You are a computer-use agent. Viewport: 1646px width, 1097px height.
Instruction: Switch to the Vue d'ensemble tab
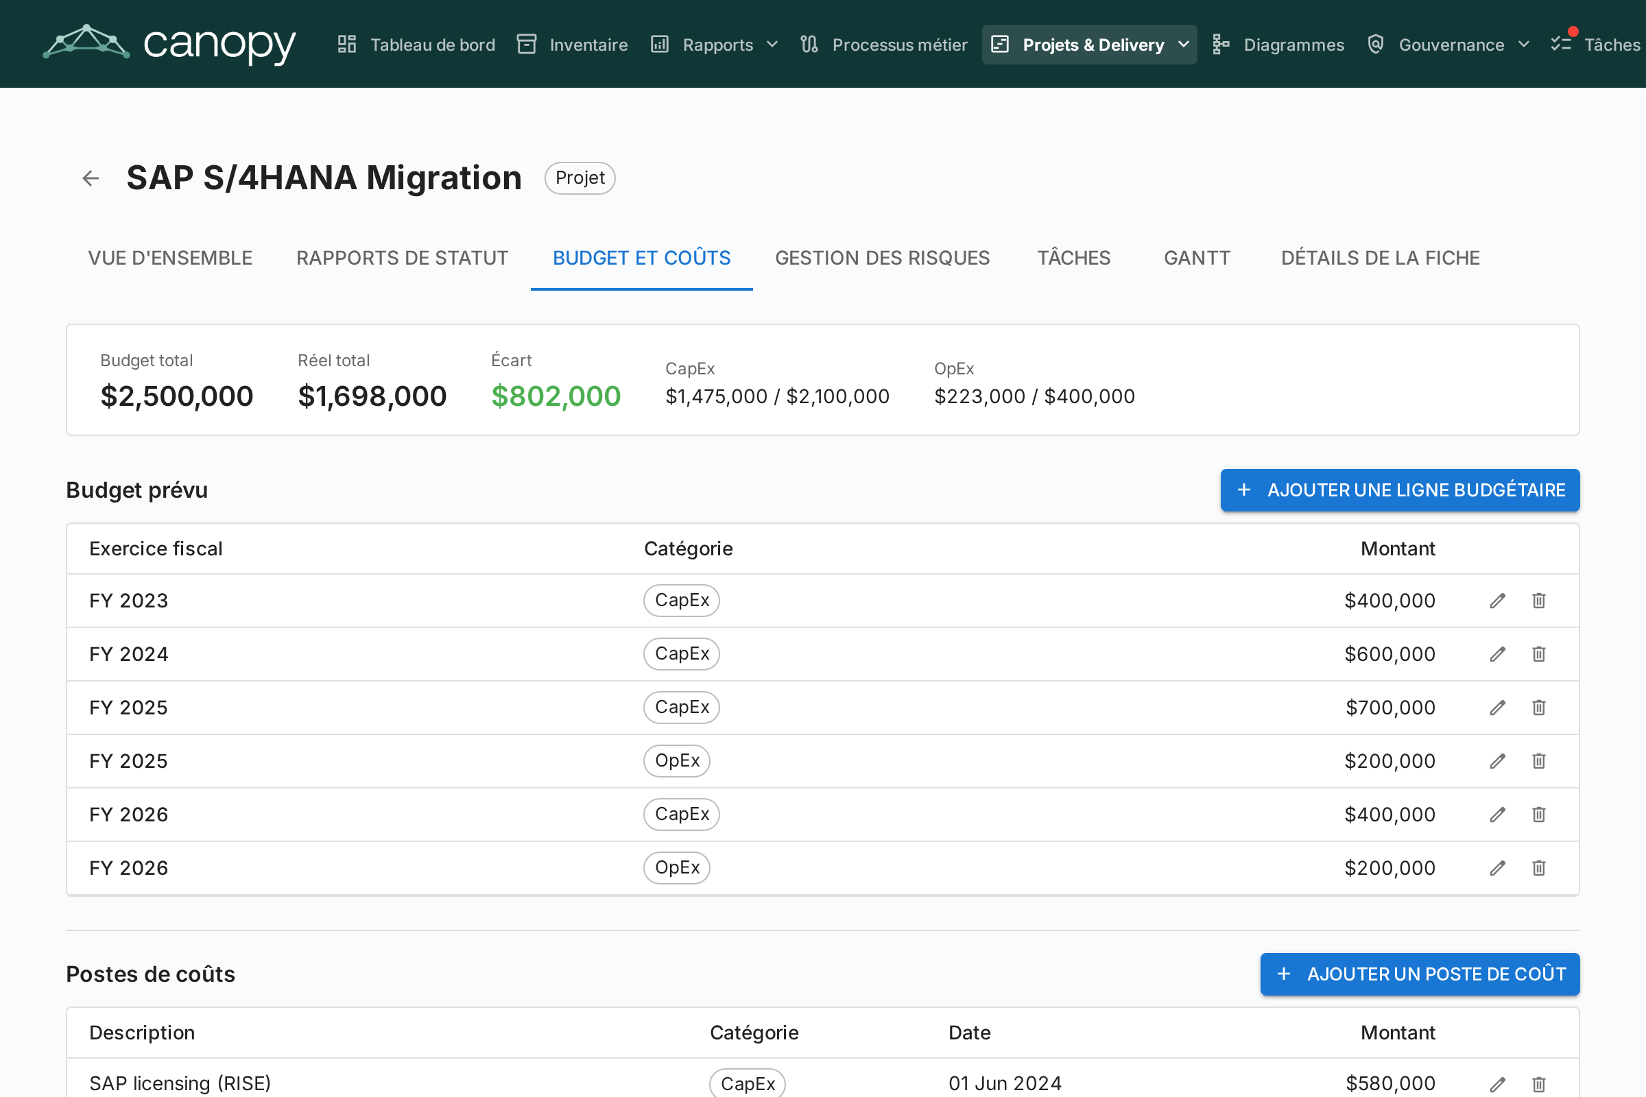pos(170,258)
